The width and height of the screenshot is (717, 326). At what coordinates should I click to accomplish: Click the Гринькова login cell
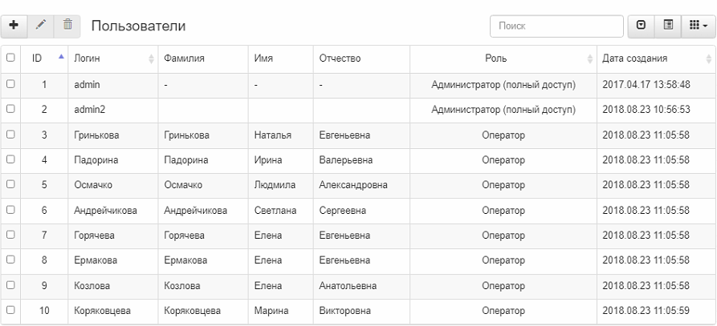coord(96,135)
